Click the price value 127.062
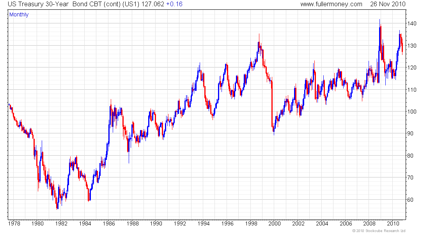 pyautogui.click(x=152, y=4)
